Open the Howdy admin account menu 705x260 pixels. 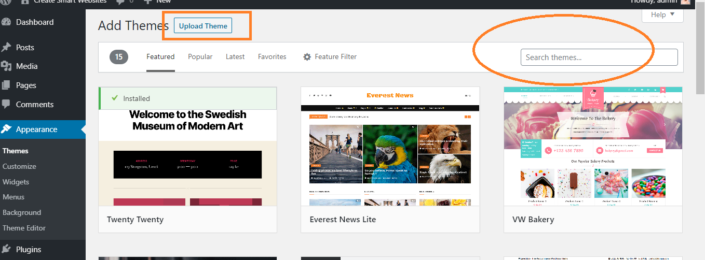660,2
